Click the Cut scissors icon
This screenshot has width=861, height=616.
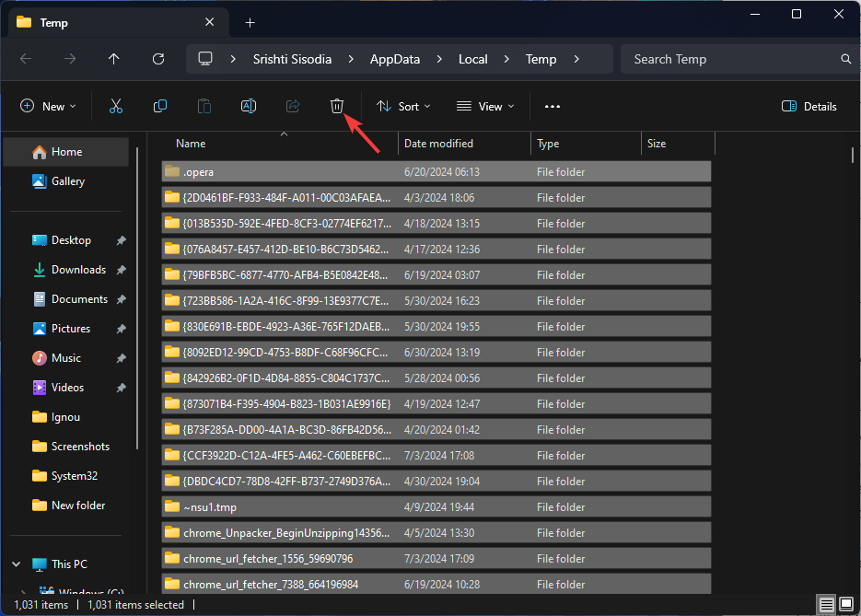tap(116, 107)
